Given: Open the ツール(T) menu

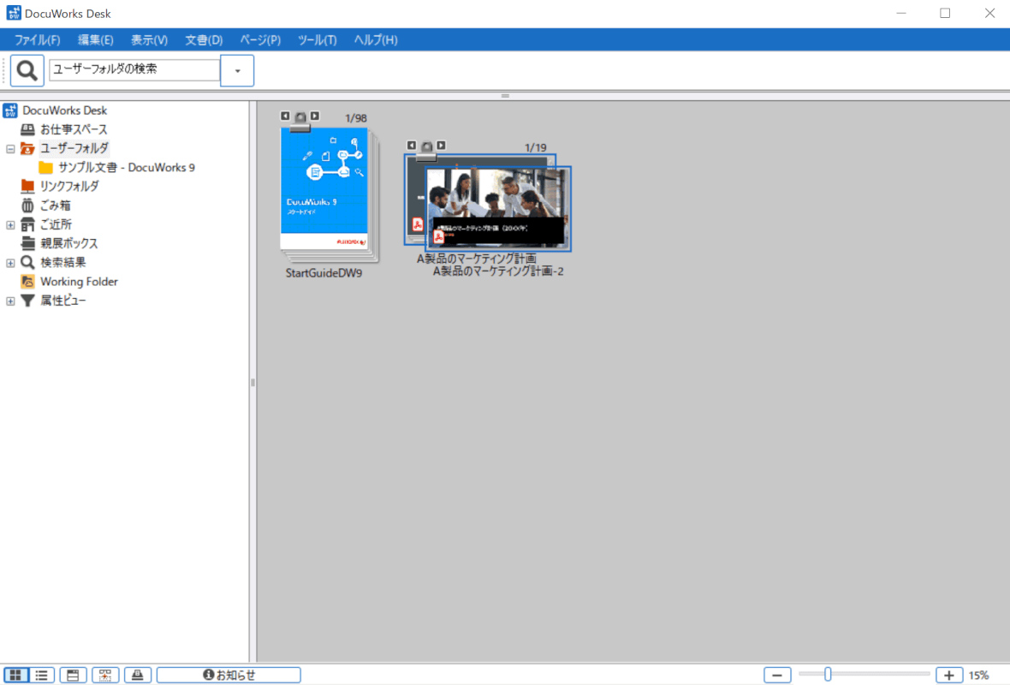Looking at the screenshot, I should click(317, 40).
